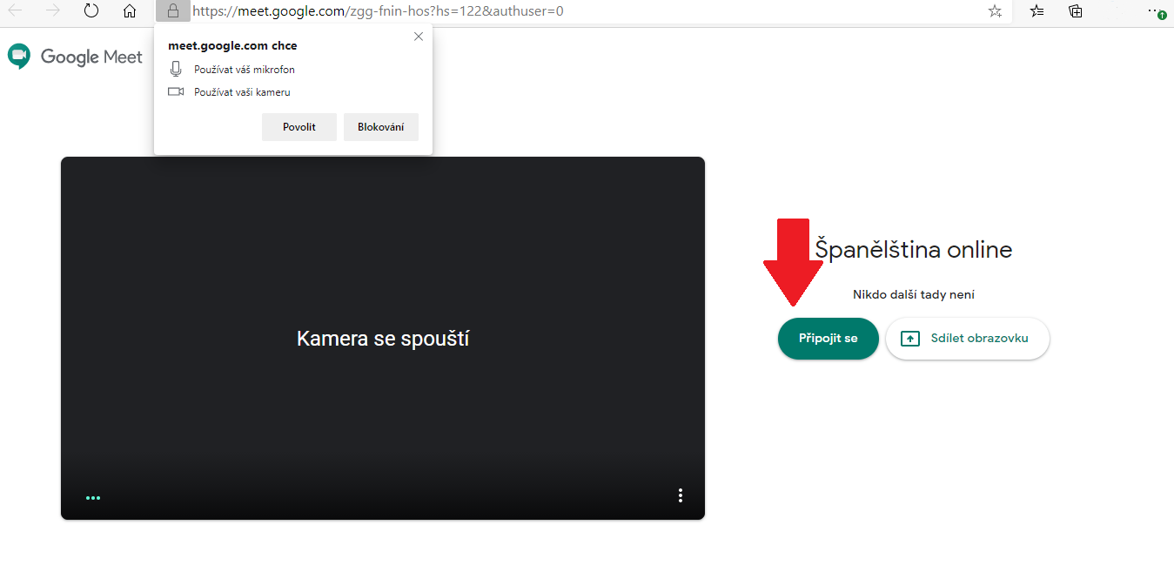The width and height of the screenshot is (1174, 572).
Task: Open the collections icon
Action: click(x=1076, y=11)
